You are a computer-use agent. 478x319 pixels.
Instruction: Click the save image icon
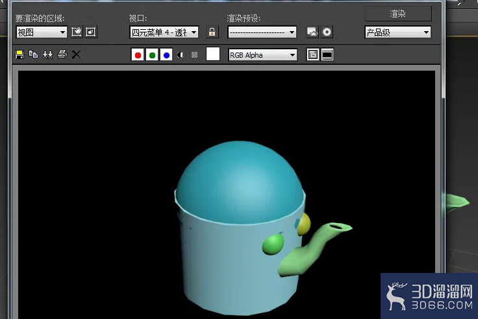(19, 55)
